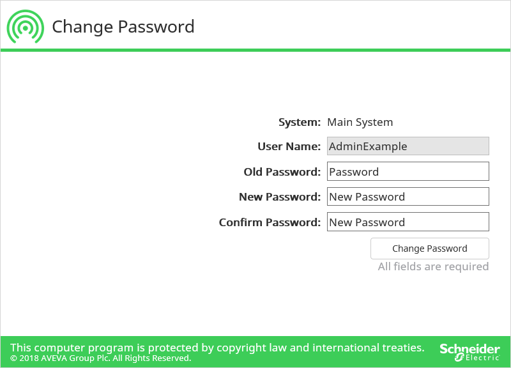
Task: Click the 'All fields are required' message
Action: [433, 266]
